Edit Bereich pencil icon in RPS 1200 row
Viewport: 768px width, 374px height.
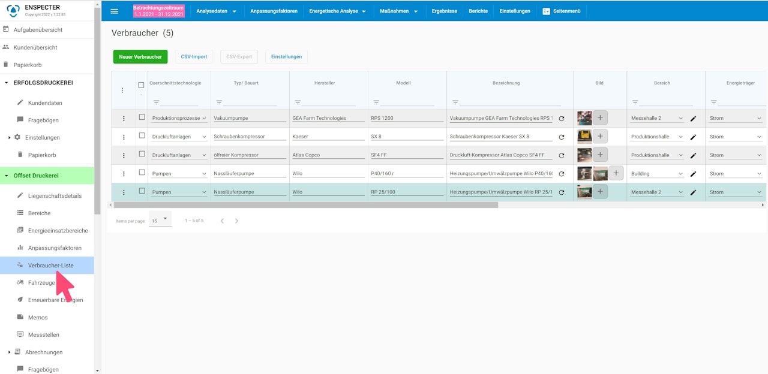click(x=693, y=119)
